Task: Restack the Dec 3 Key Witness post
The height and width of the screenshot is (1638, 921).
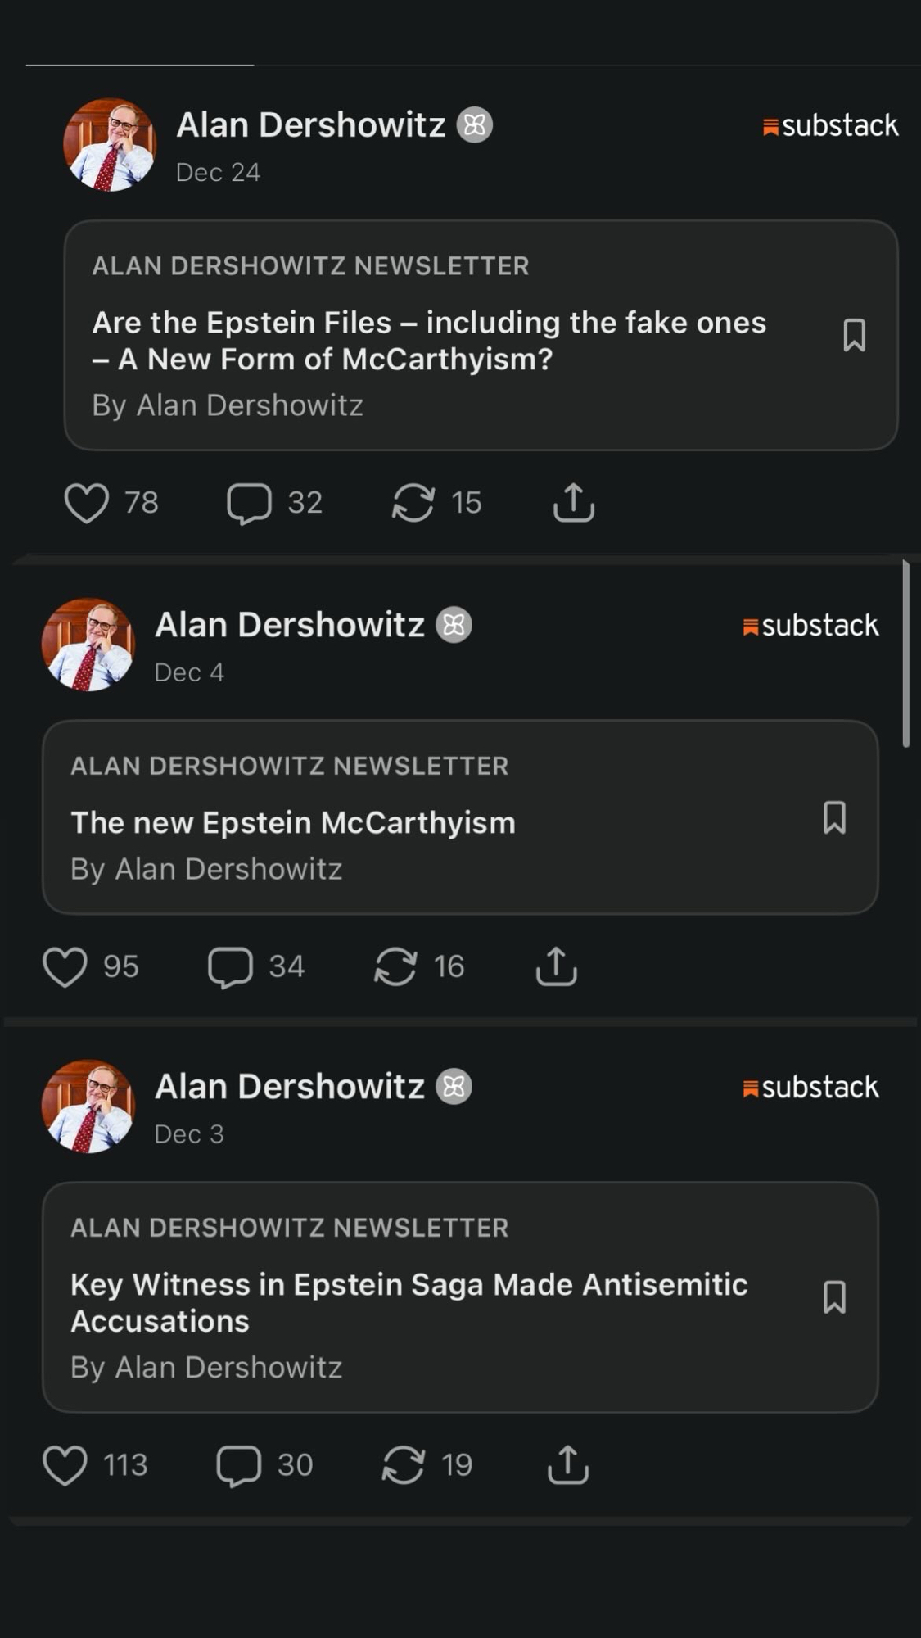Action: (403, 1465)
